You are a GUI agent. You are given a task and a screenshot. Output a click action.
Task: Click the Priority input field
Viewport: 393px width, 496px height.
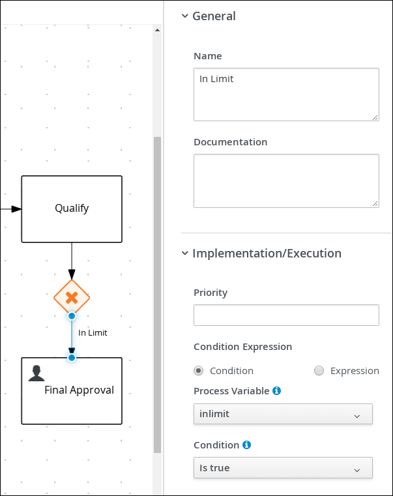coord(286,315)
